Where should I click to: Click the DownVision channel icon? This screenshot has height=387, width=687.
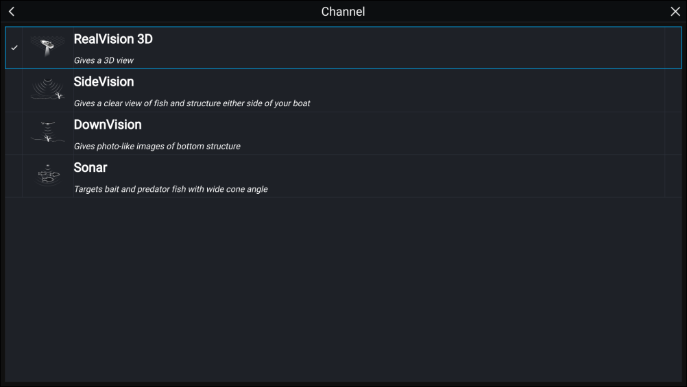(47, 133)
